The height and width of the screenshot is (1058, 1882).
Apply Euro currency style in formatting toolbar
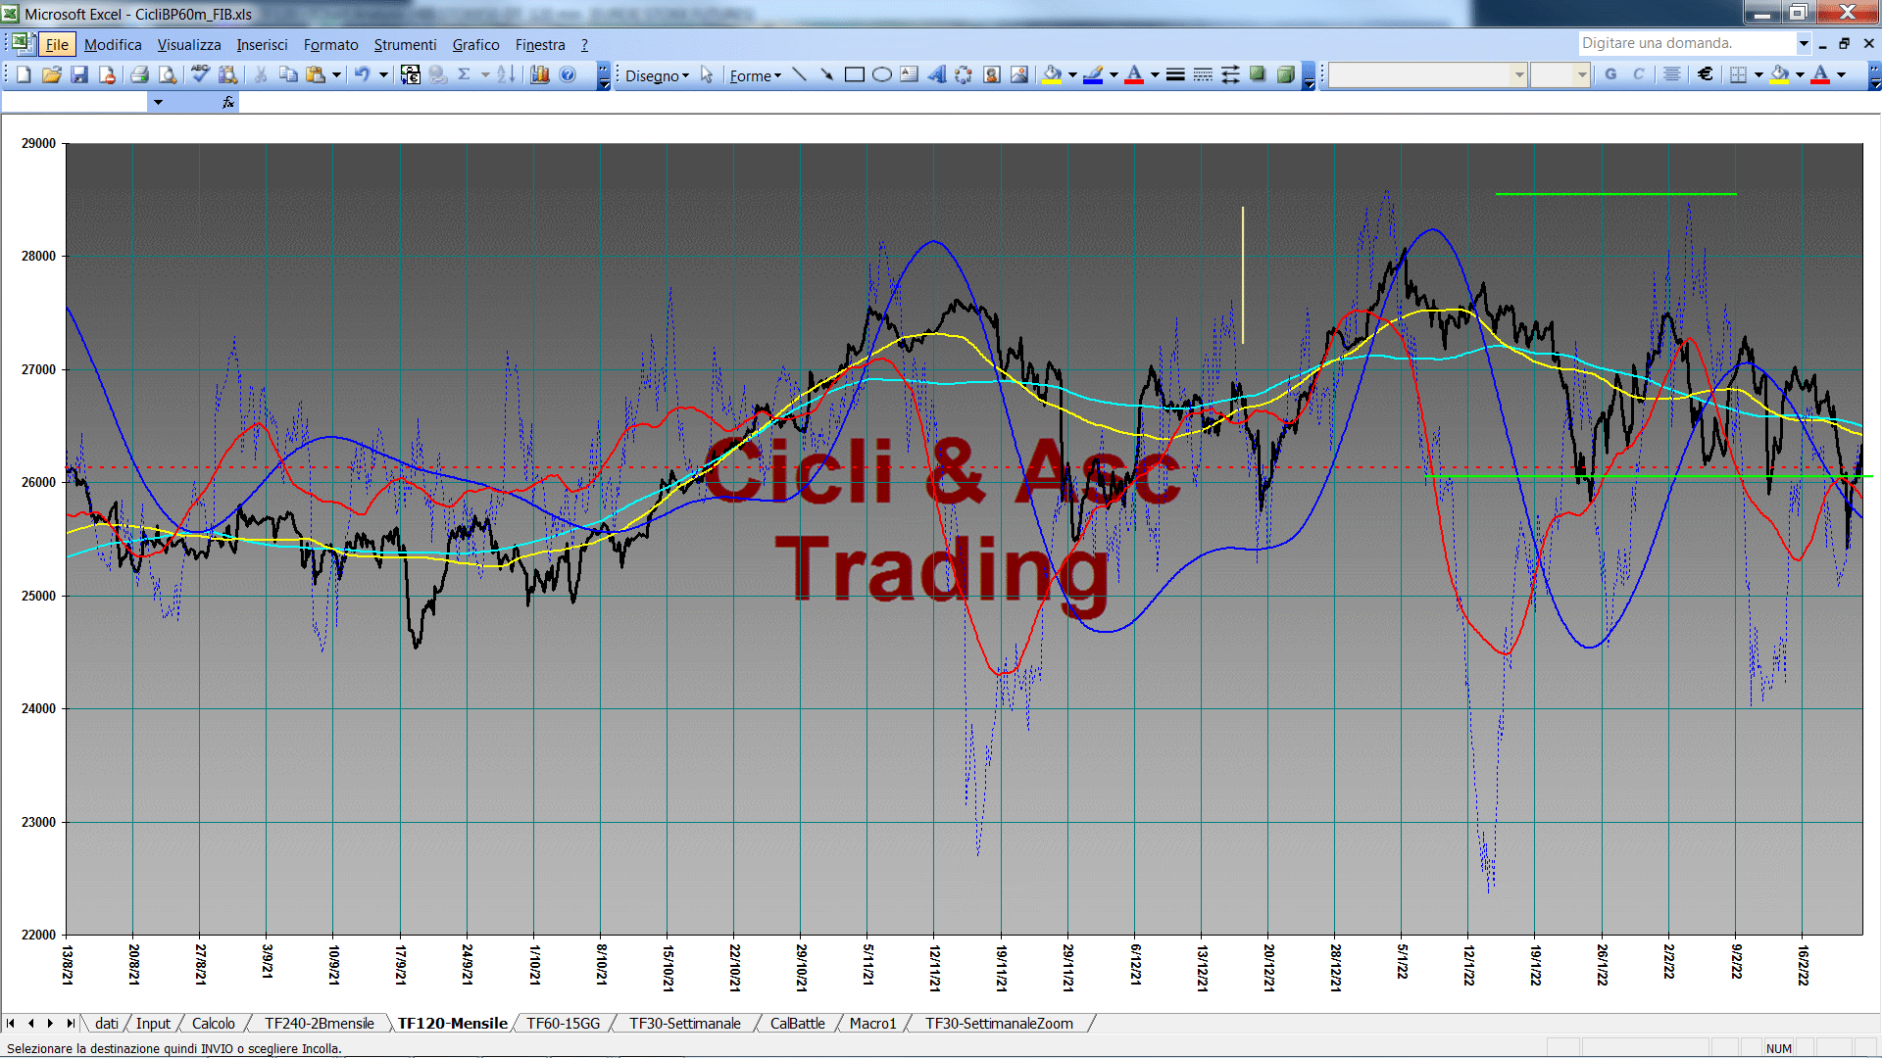1706,74
